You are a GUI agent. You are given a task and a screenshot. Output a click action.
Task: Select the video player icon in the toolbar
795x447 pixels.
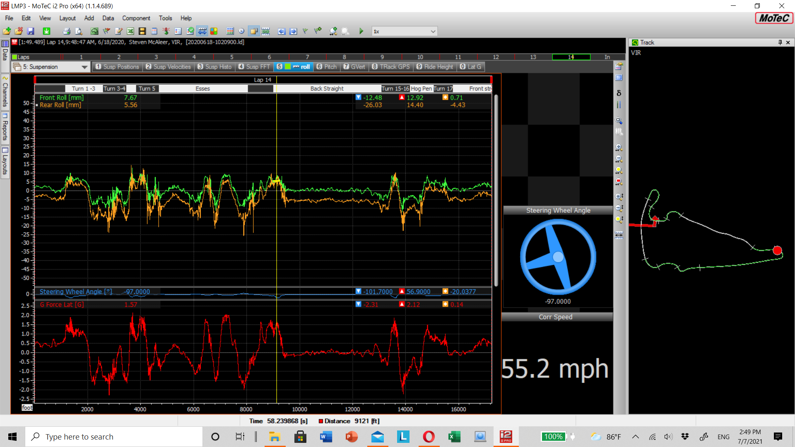[x=143, y=31]
